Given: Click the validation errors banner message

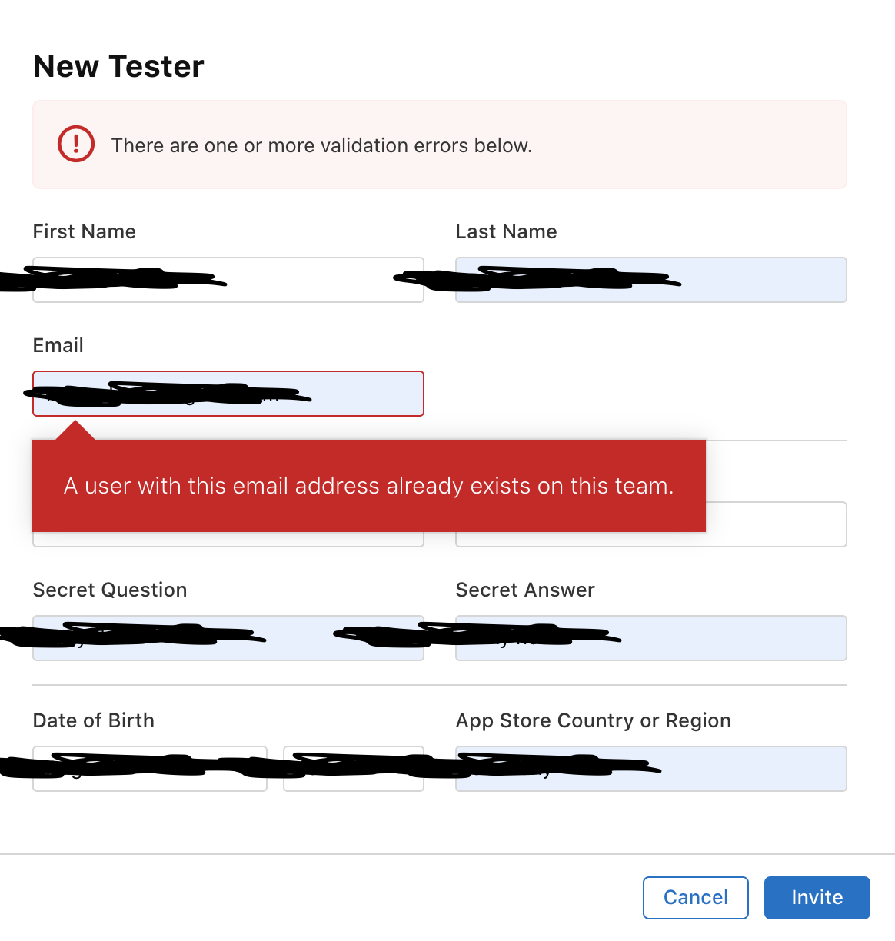Looking at the screenshot, I should pos(321,145).
